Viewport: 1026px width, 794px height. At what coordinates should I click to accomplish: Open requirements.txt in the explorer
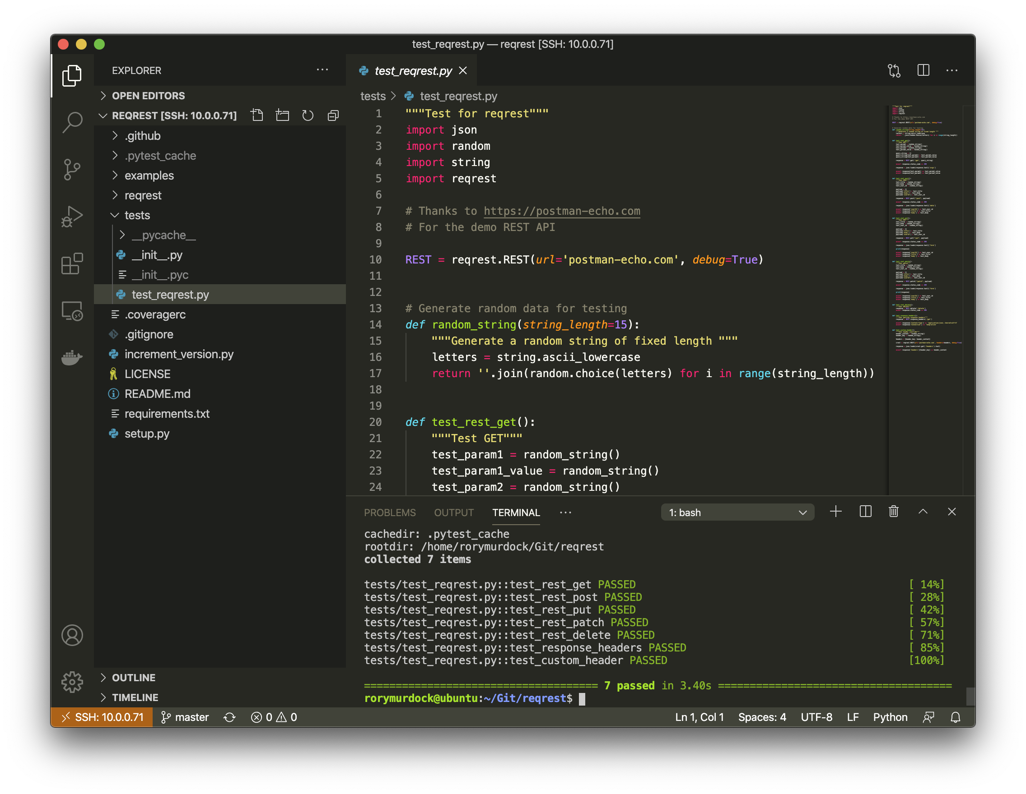(220, 414)
